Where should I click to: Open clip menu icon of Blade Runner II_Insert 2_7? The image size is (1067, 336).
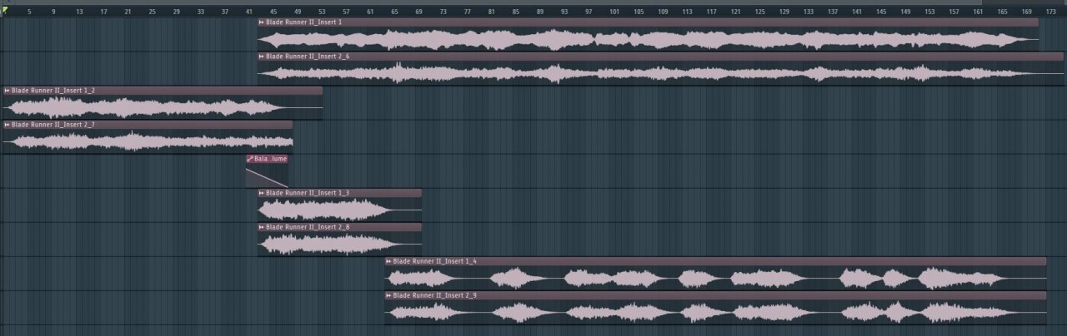8,124
